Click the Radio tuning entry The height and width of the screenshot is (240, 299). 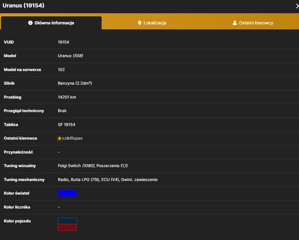click(x=63, y=180)
